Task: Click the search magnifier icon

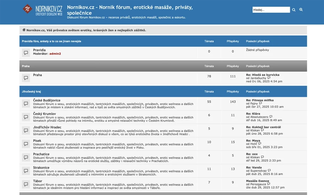Action: (294, 10)
